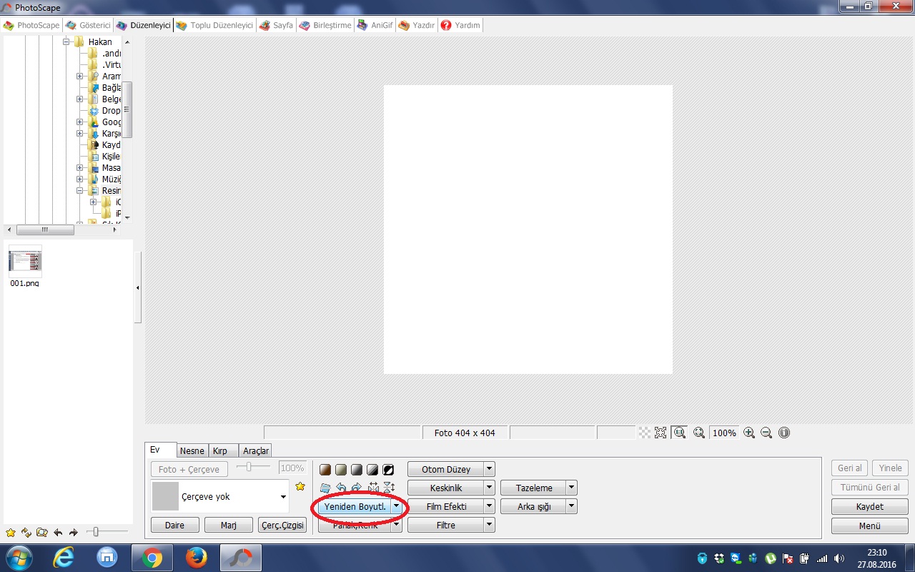The height and width of the screenshot is (572, 915).
Task: Open the Otom Düzey dropdown arrow
Action: (490, 470)
